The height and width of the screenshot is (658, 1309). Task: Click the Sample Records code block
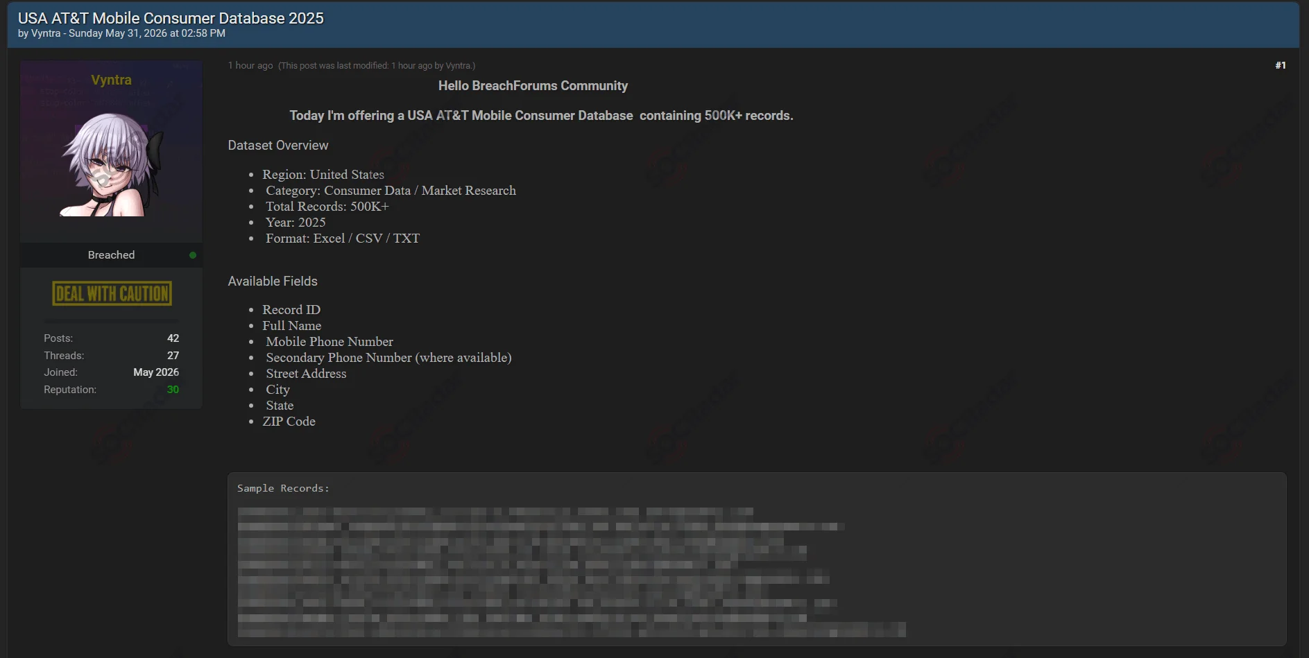(757, 560)
